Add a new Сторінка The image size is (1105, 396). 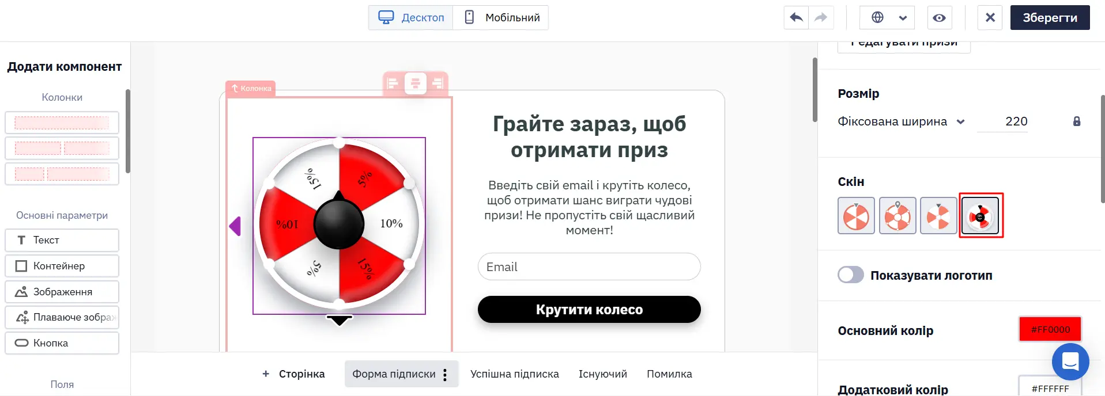pos(293,374)
